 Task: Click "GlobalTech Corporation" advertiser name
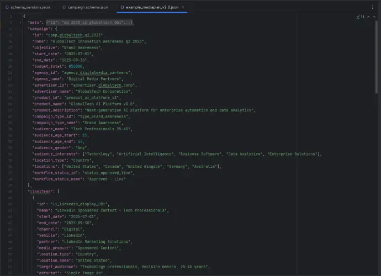pyautogui.click(x=103, y=91)
